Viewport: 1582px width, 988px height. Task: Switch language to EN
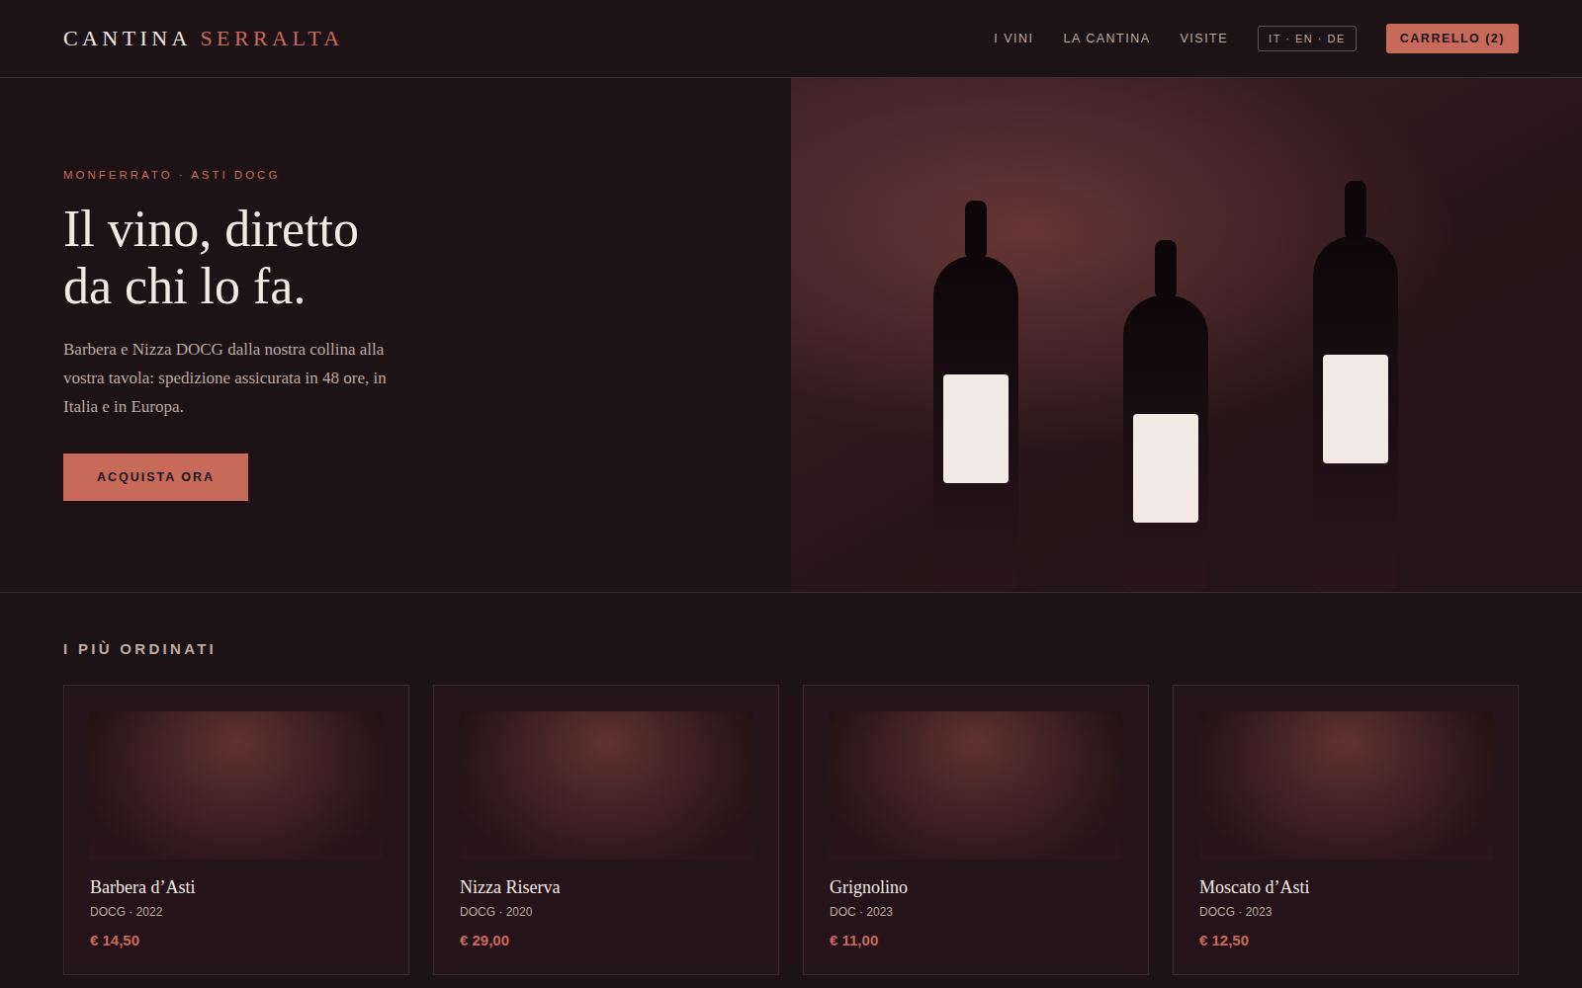pyautogui.click(x=1304, y=39)
